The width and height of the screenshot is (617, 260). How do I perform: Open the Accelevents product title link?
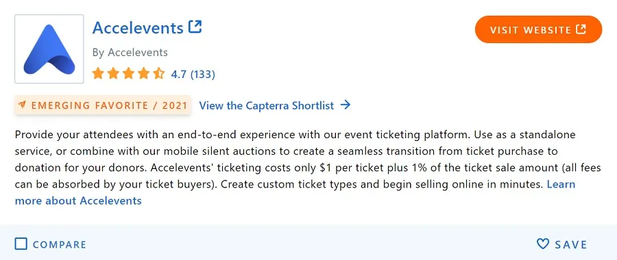coord(138,28)
